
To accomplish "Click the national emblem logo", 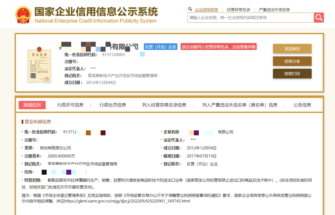I will coord(23,15).
